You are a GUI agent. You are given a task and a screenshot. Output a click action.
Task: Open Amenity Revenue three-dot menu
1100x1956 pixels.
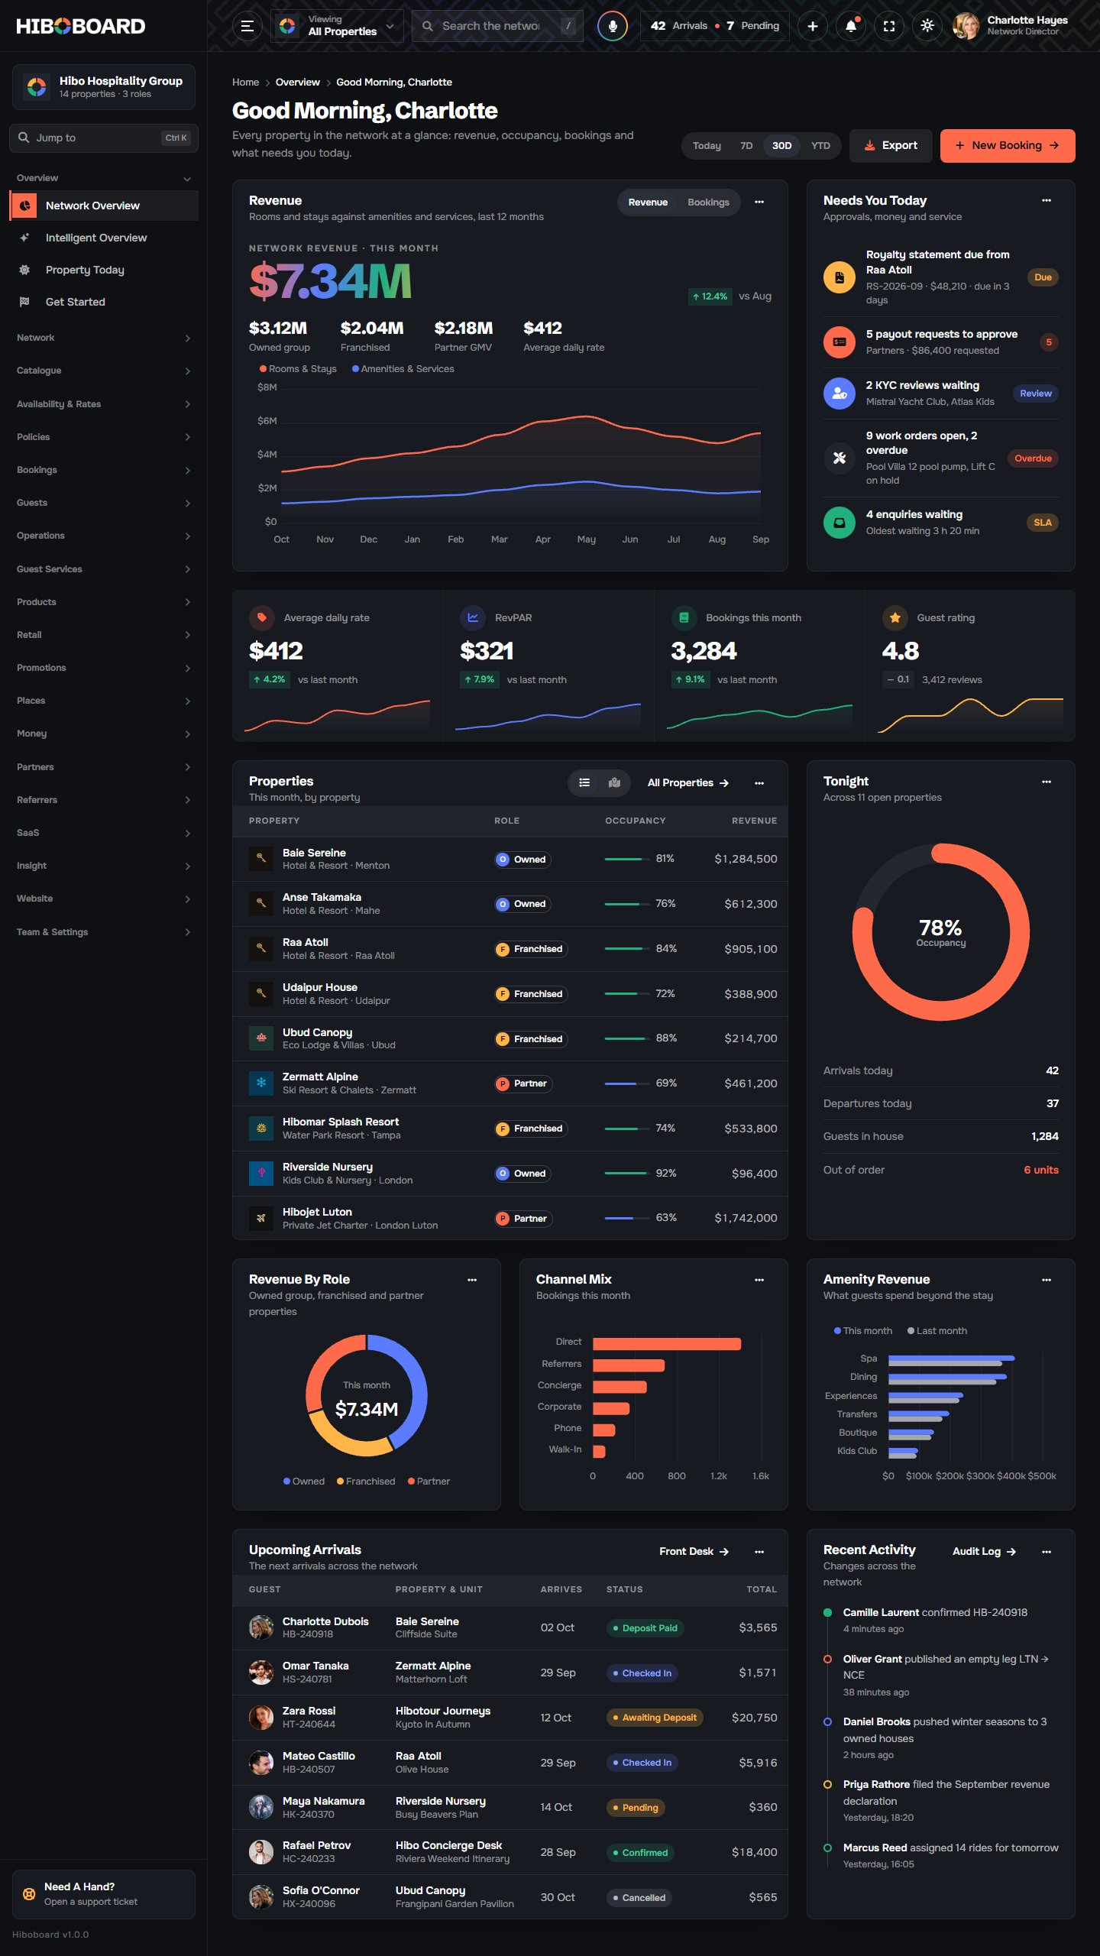pyautogui.click(x=1047, y=1279)
